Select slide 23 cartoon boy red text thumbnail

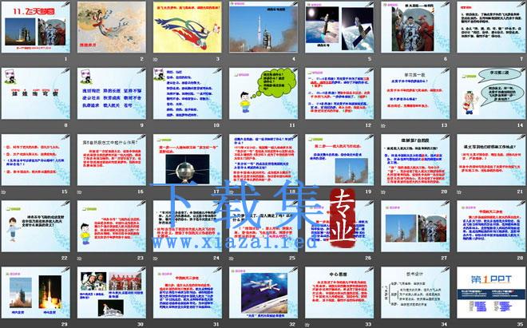112,226
